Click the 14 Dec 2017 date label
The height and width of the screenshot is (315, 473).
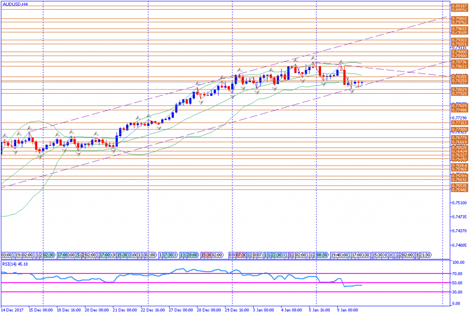pos(13,310)
